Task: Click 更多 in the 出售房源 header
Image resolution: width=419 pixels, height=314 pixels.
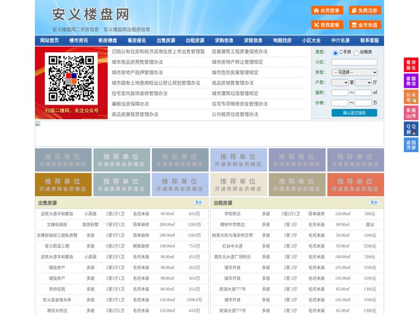Action: (x=200, y=203)
